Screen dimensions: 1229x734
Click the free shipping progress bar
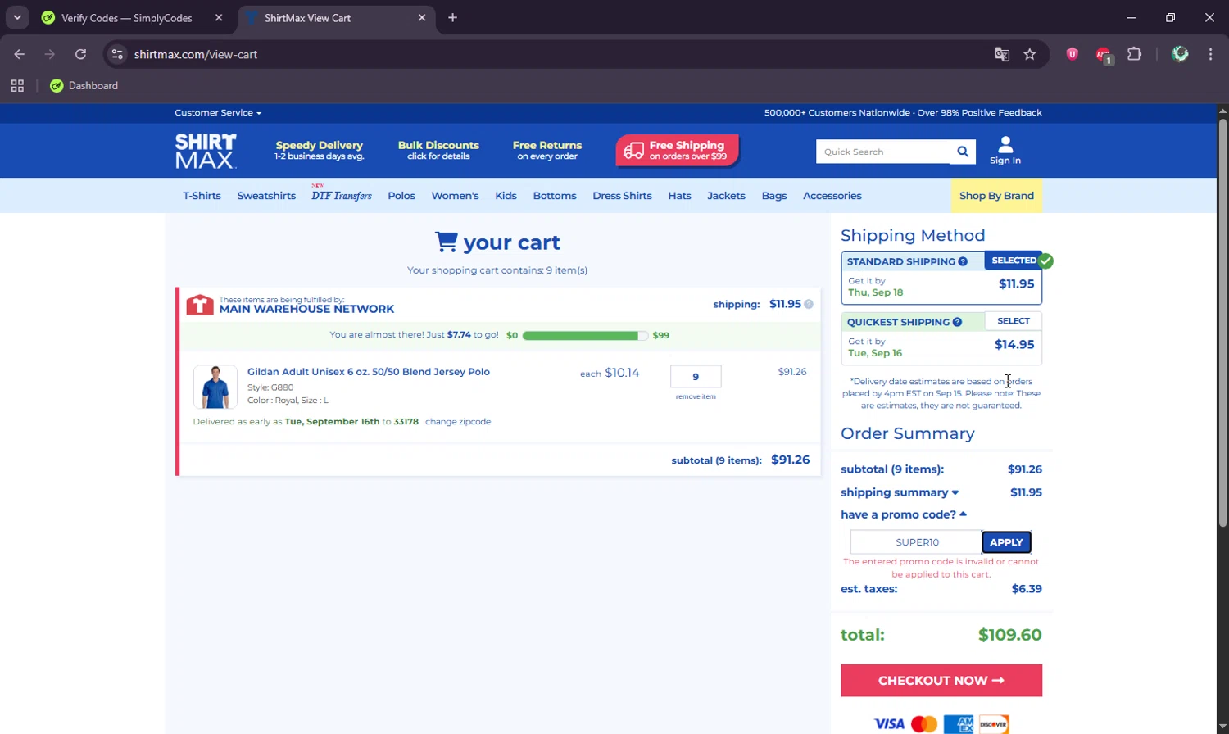(x=585, y=336)
